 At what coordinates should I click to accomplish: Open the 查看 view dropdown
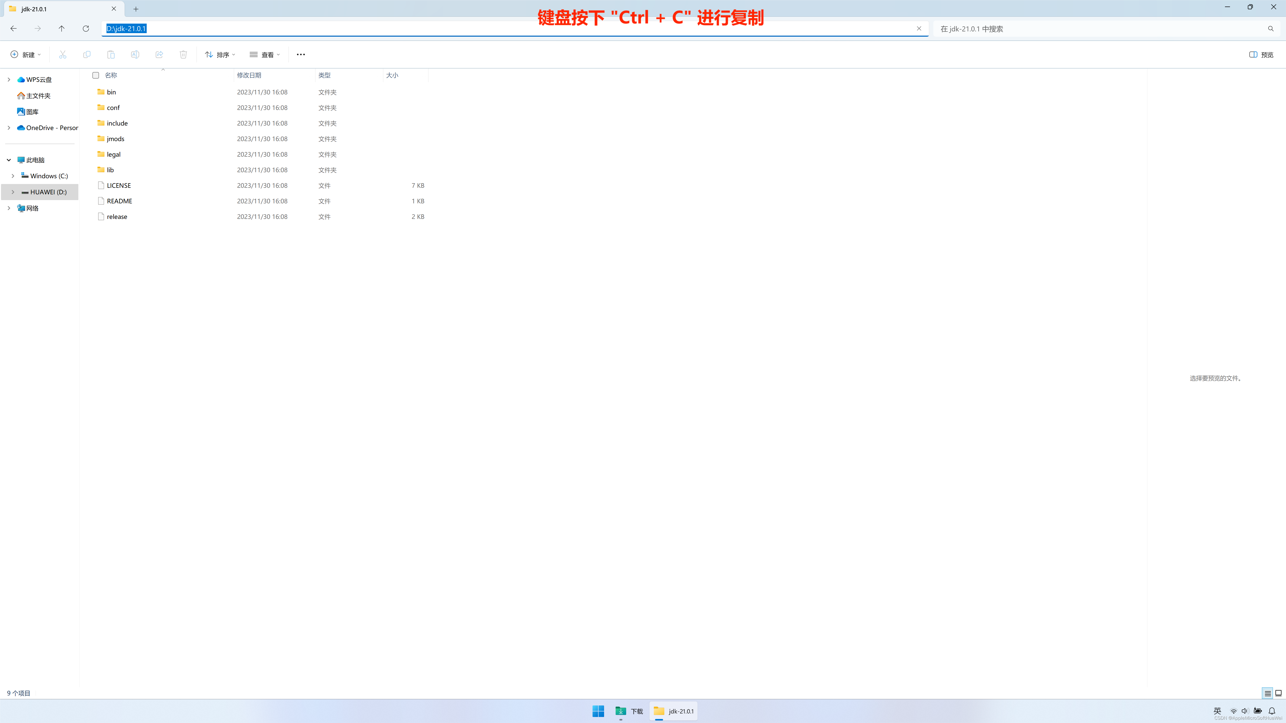tap(264, 54)
